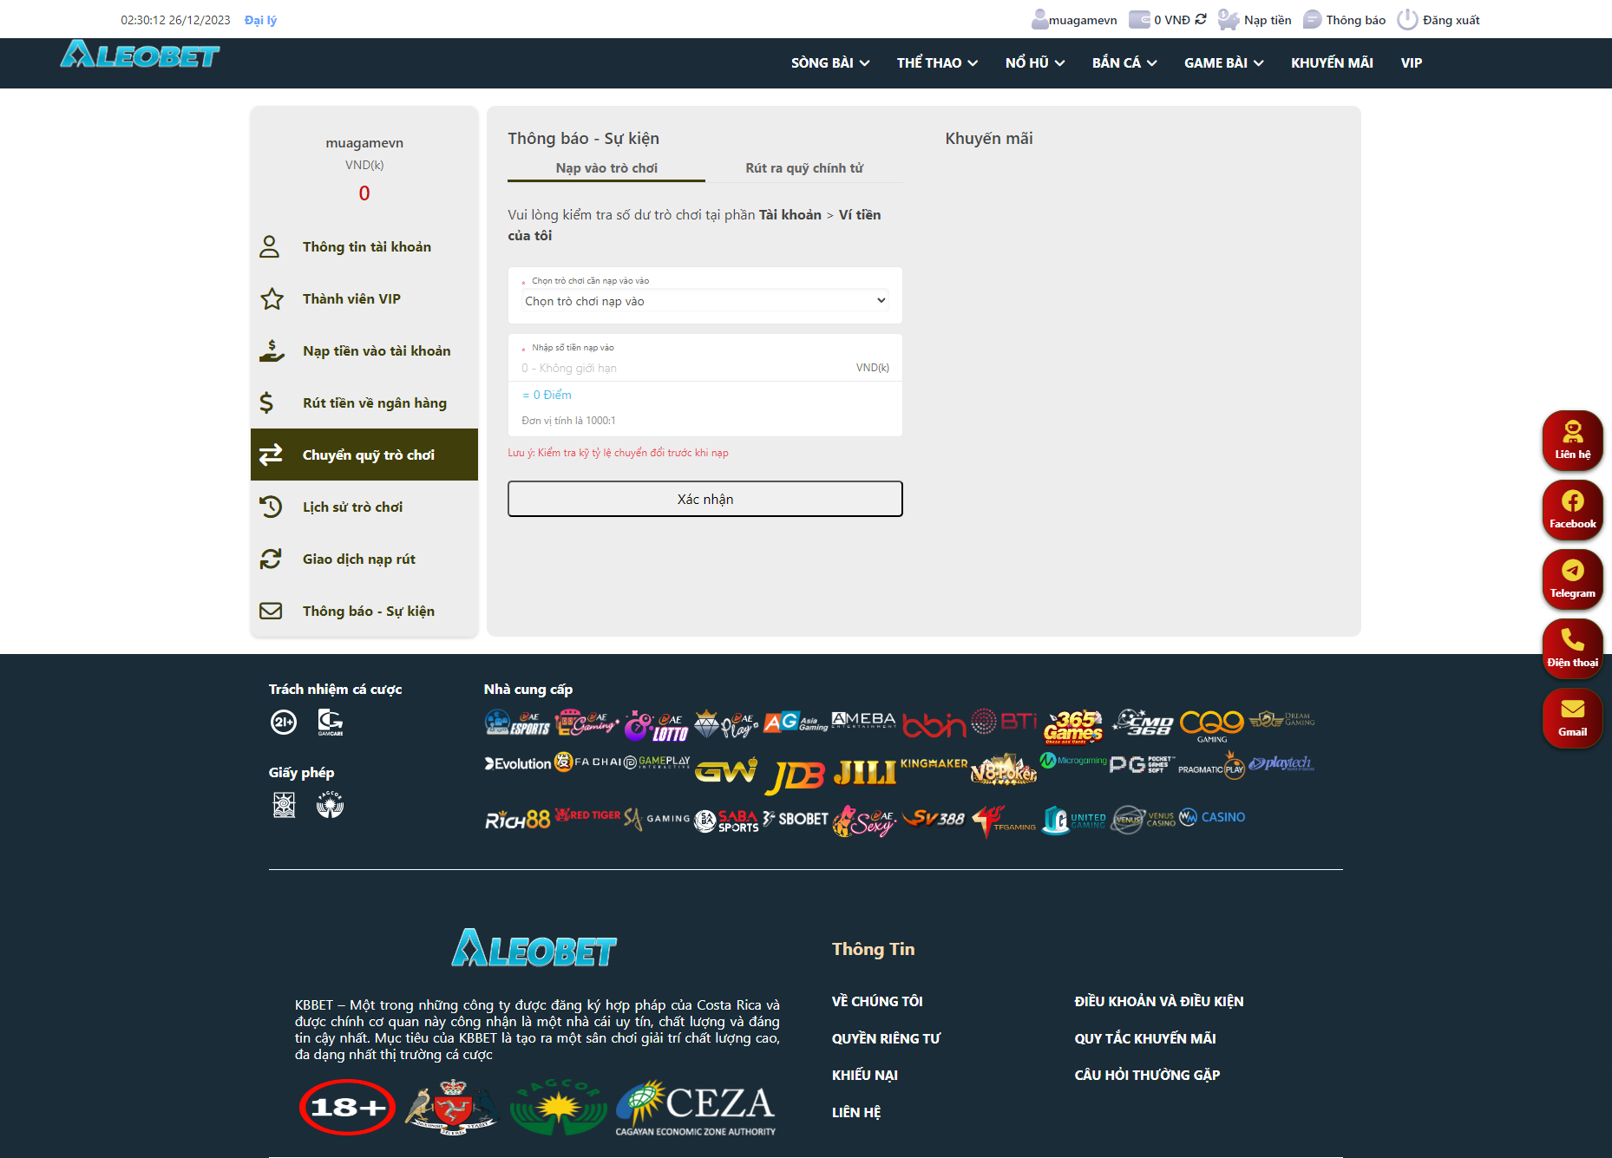Image resolution: width=1612 pixels, height=1158 pixels.
Task: Expand the NỔ HŨ menu
Action: tap(1035, 62)
